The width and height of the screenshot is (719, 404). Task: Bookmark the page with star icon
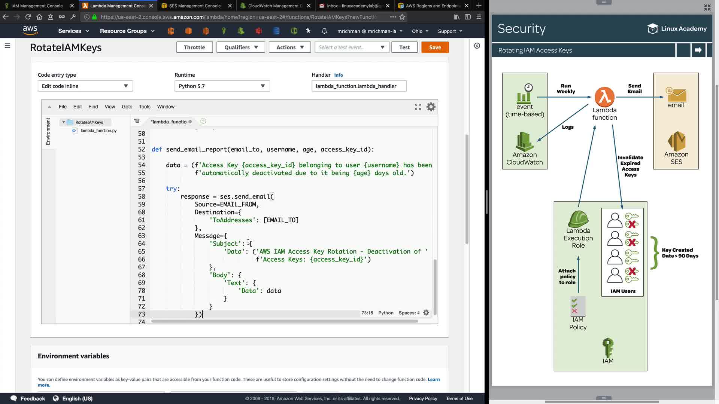[402, 17]
